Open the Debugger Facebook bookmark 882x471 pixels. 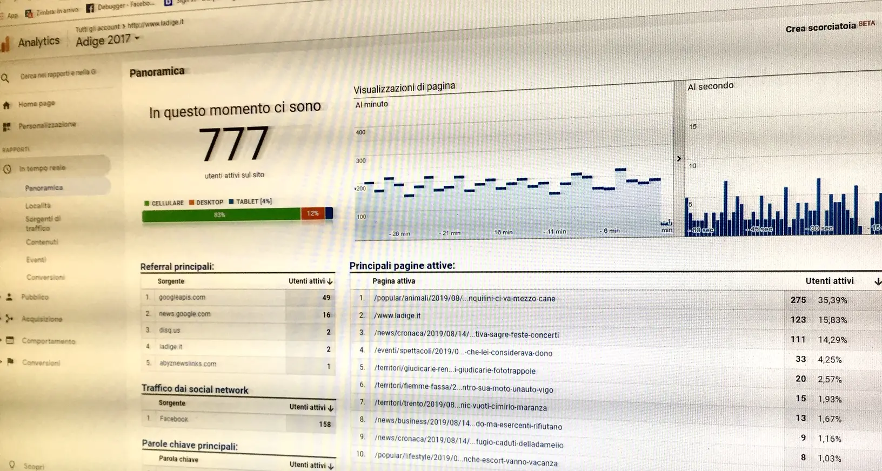(x=120, y=5)
